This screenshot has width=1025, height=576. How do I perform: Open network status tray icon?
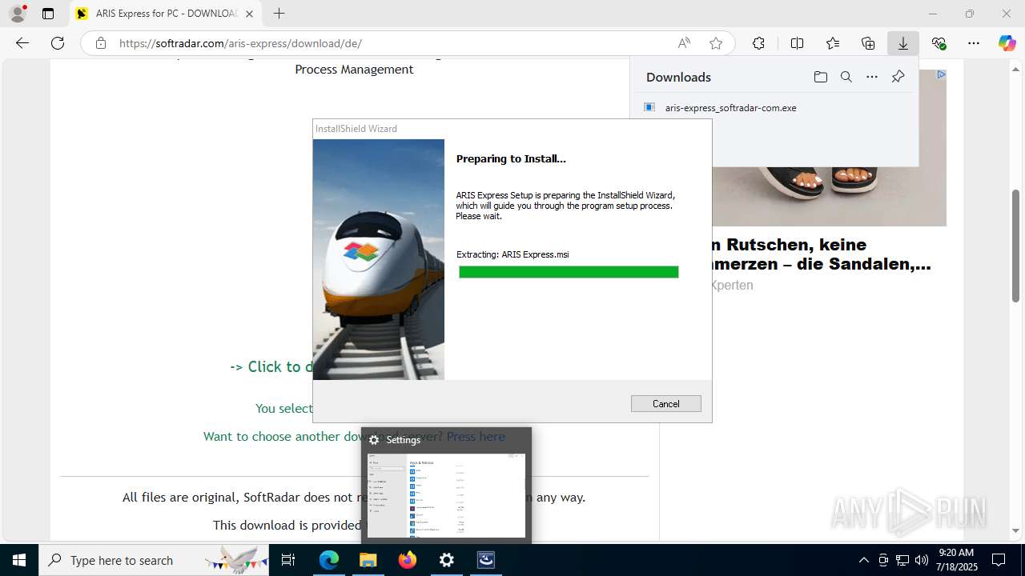902,560
